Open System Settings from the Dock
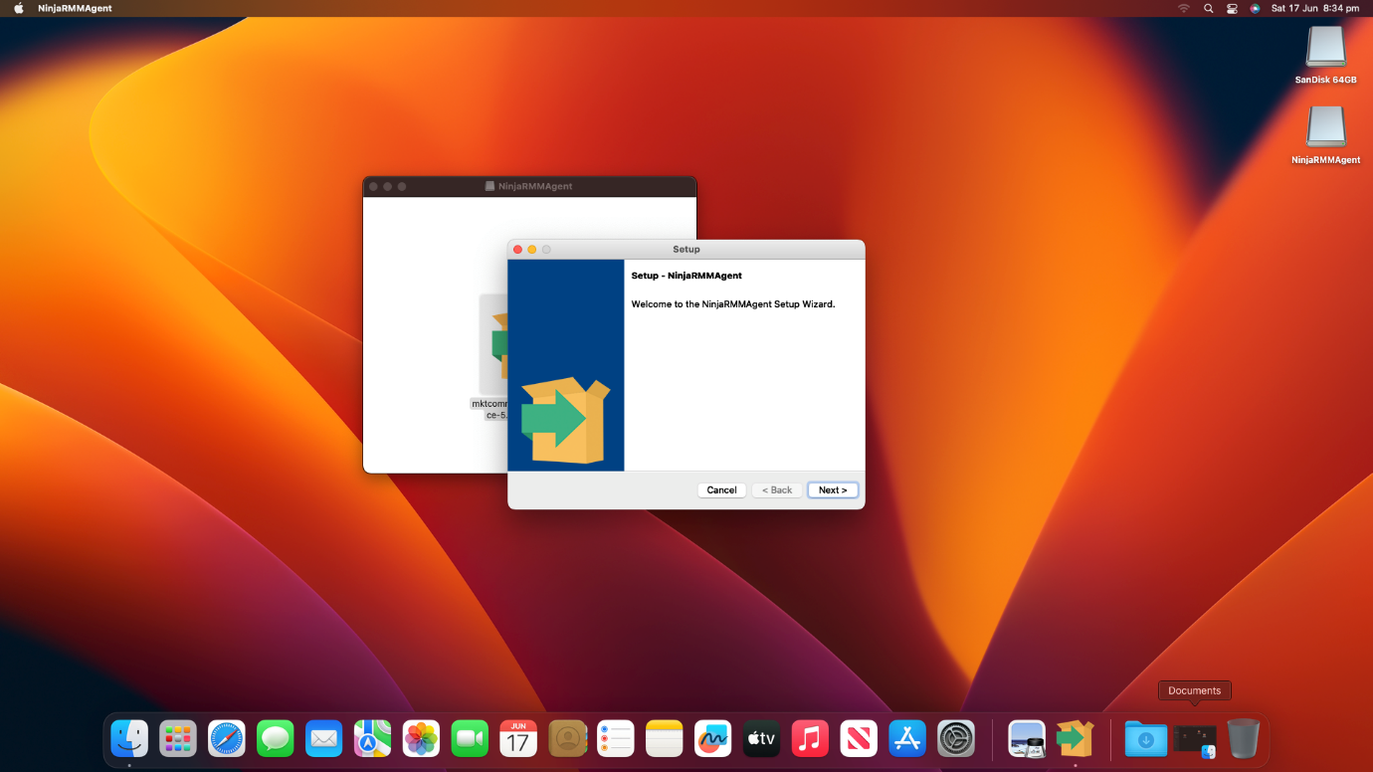The image size is (1373, 772). [956, 739]
